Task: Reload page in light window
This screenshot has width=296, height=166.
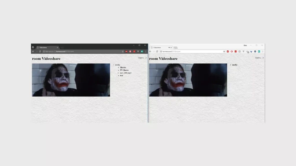Action: click(x=157, y=51)
